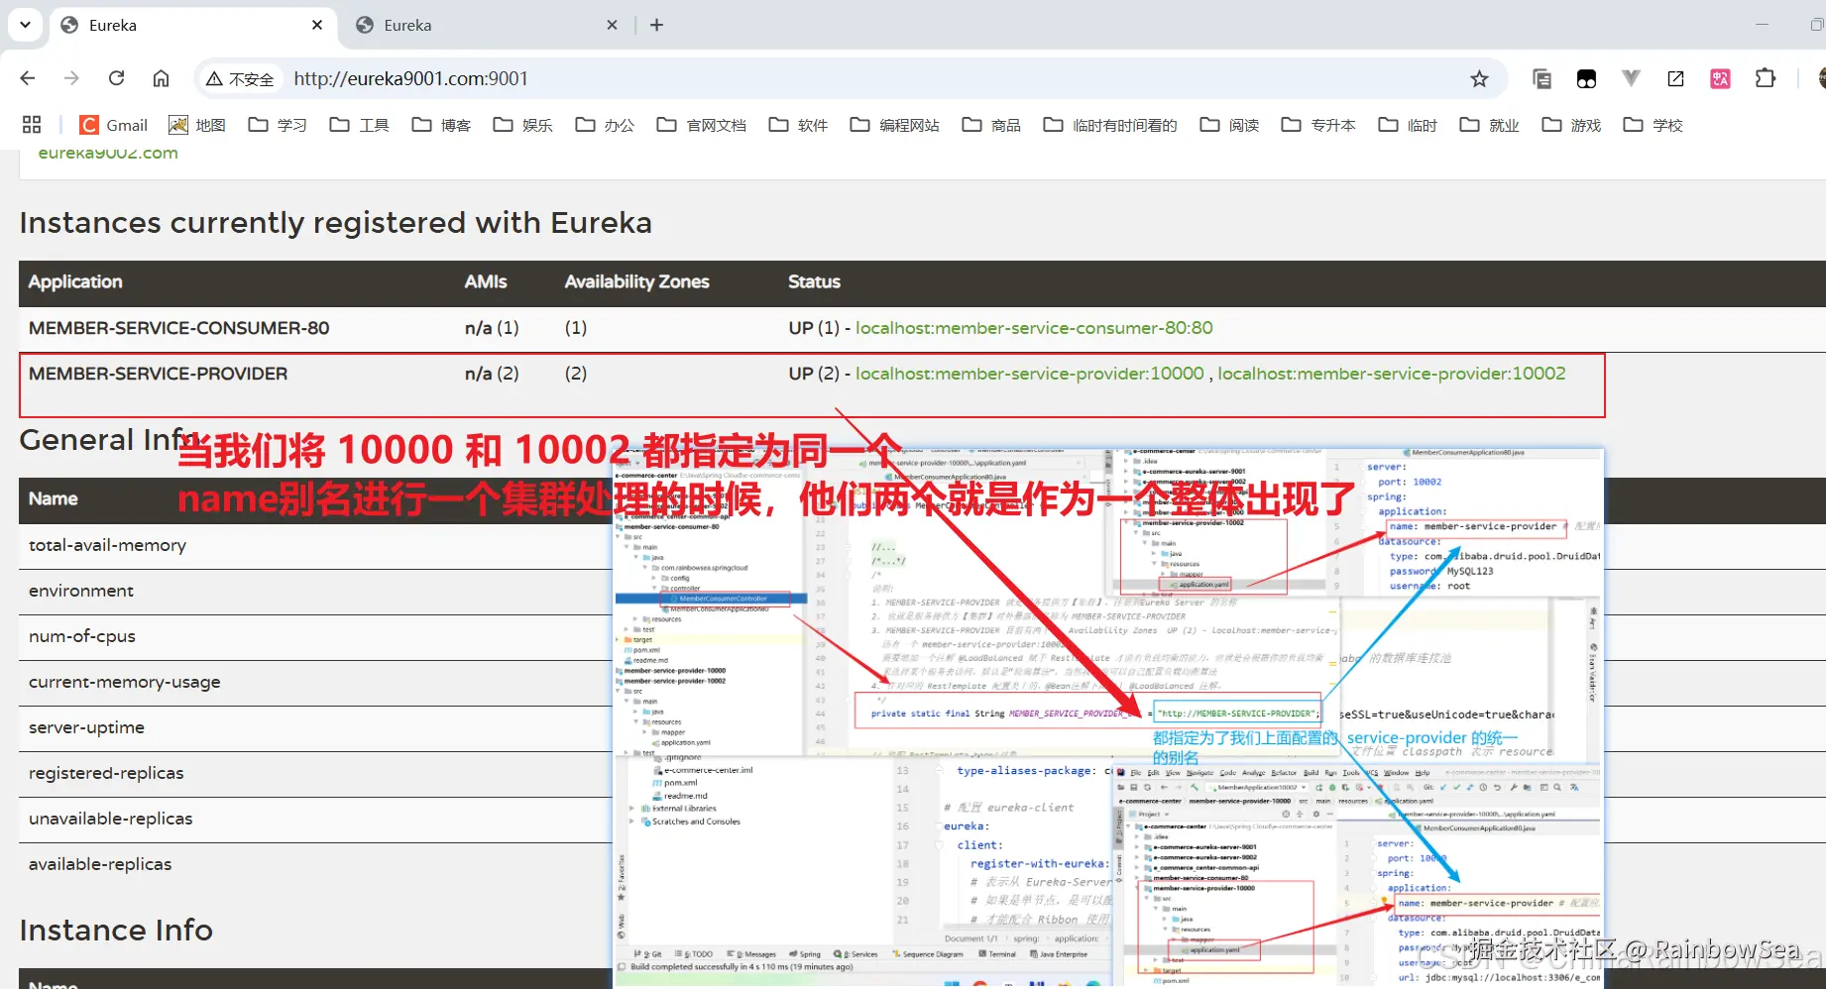The width and height of the screenshot is (1826, 989).
Task: Select MEMBER-SERVICE-PROVIDER application text
Action: coord(158,374)
